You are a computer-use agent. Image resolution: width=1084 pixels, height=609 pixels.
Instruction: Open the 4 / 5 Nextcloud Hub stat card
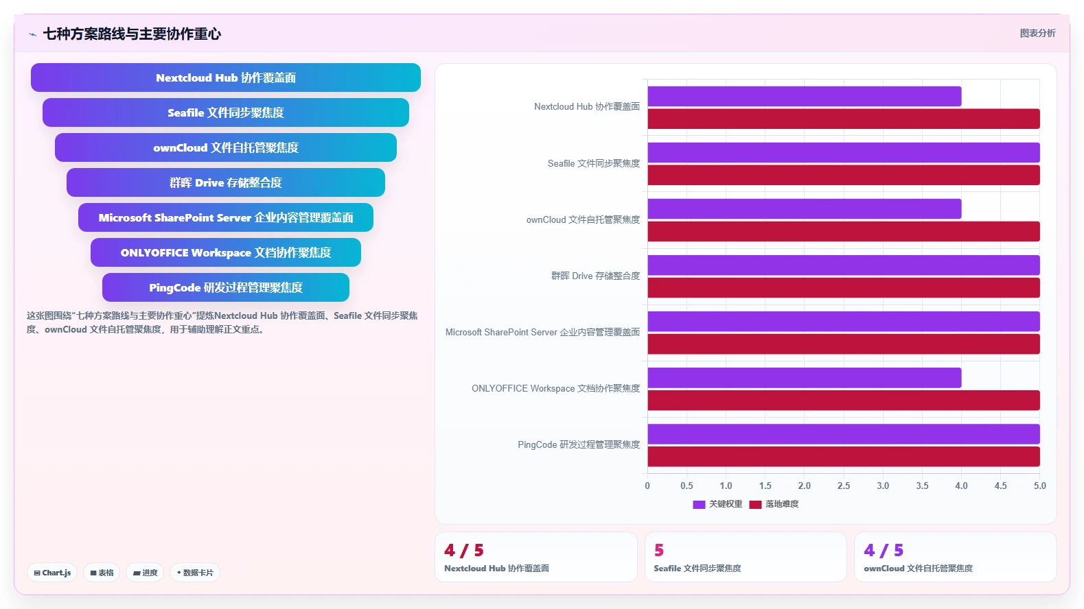(536, 557)
